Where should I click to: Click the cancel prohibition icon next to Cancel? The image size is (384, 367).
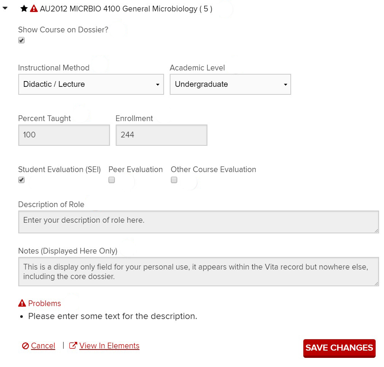click(x=25, y=346)
